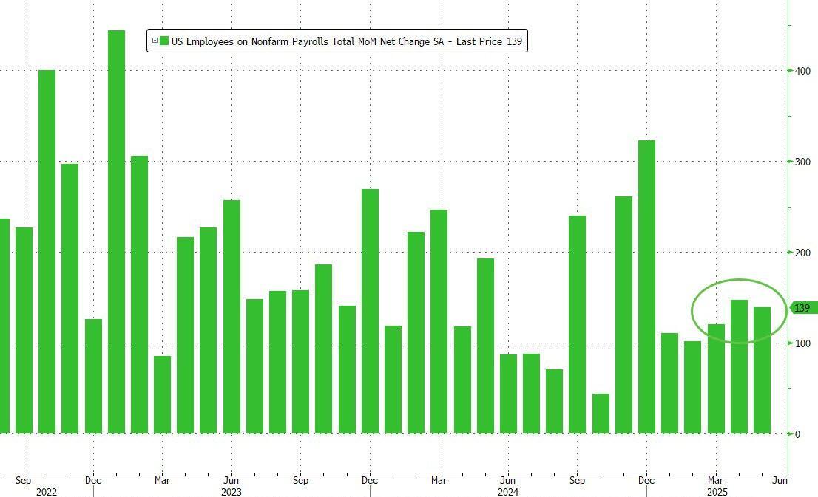
Task: Click the rightmost bar in the chart
Action: [762, 370]
